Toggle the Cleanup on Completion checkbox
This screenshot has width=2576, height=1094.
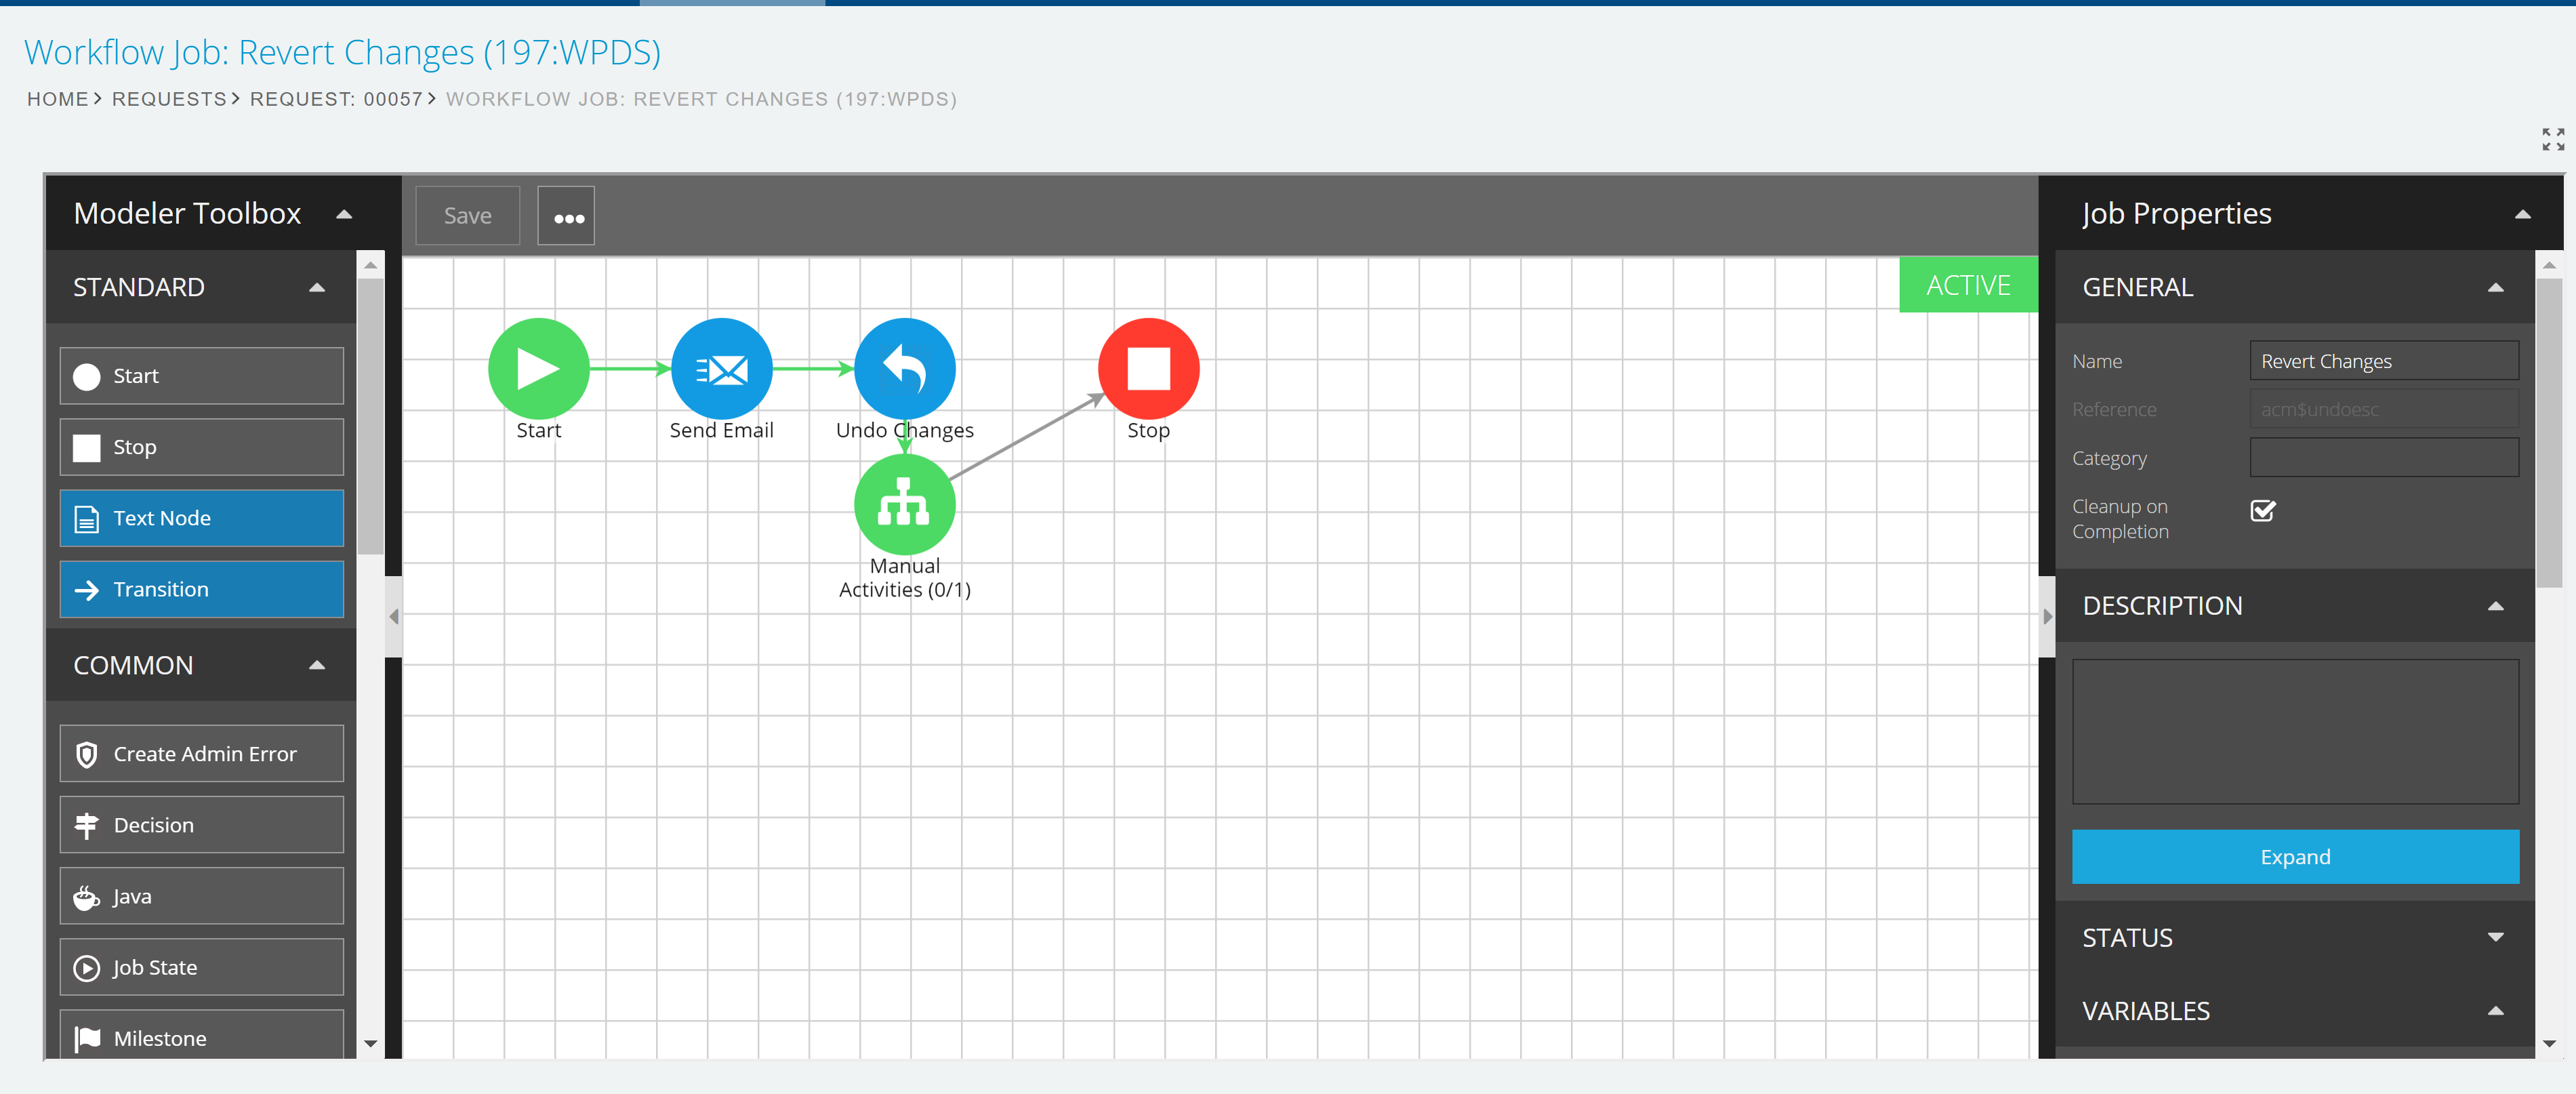[x=2262, y=511]
